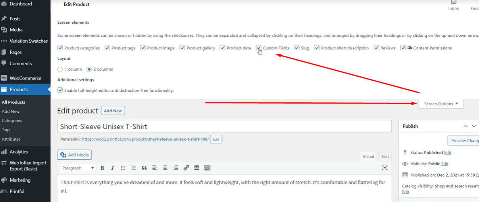Align text right in editor
This screenshot has width=479, height=202.
(176, 168)
